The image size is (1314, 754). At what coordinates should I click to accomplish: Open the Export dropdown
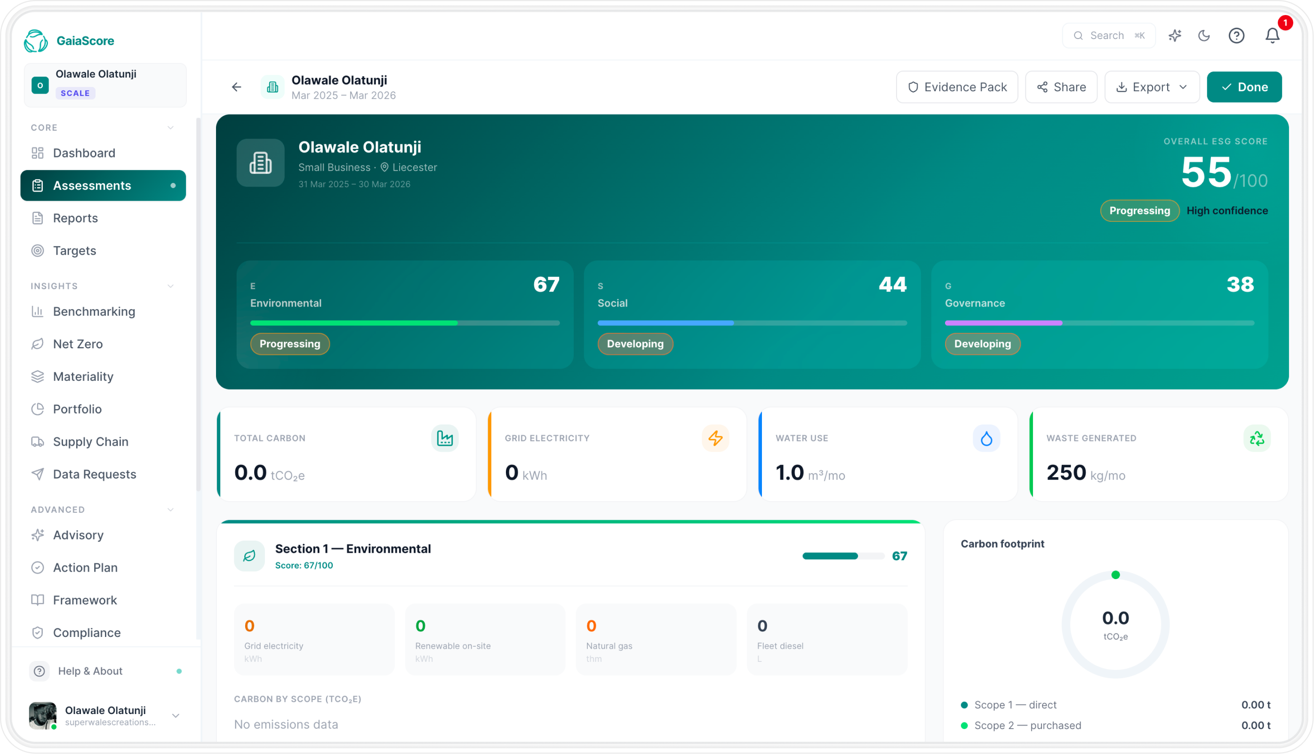tap(1152, 87)
